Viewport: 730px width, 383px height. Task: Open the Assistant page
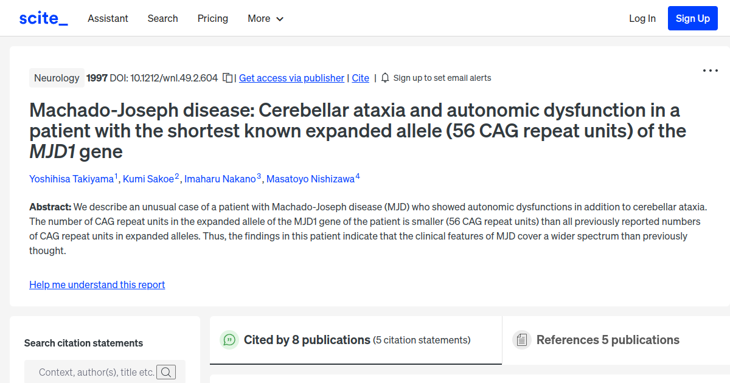108,18
